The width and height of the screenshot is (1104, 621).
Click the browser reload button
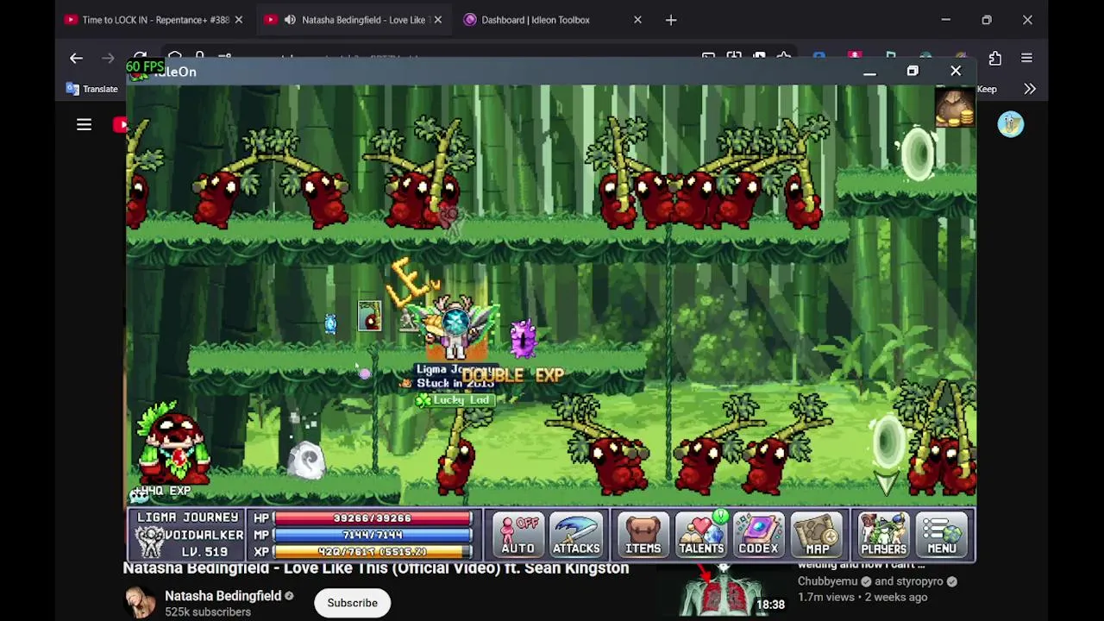click(140, 57)
